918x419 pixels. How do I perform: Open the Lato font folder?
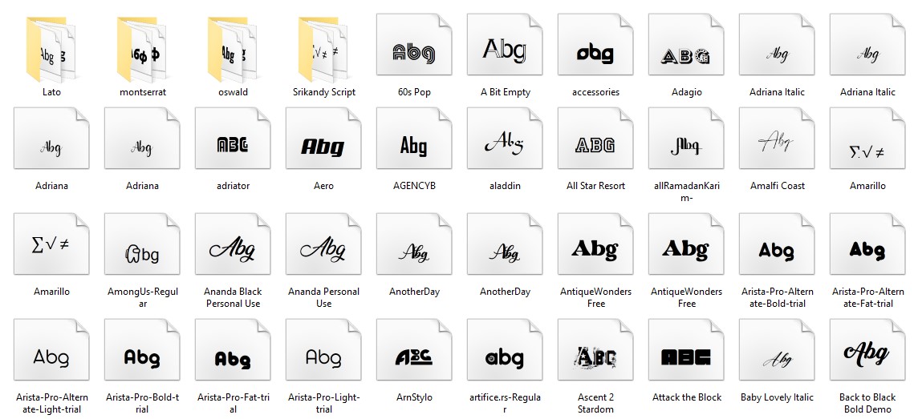tap(51, 51)
